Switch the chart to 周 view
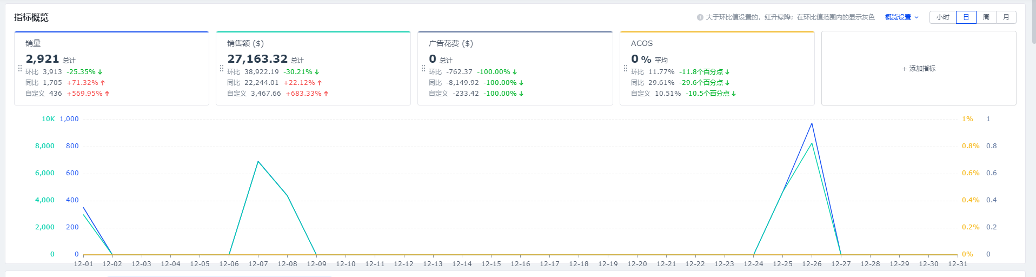Screen dimensions: 1036x277 click(x=986, y=17)
